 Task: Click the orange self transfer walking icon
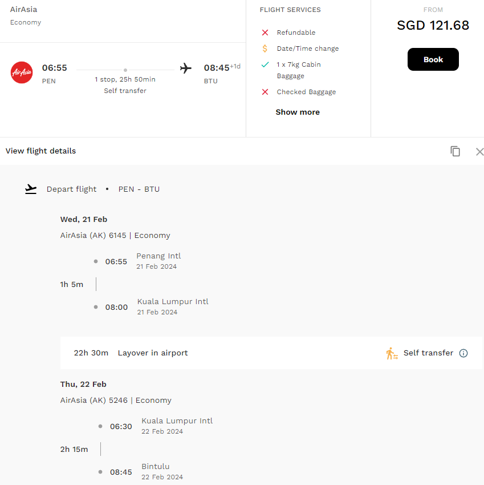[392, 353]
